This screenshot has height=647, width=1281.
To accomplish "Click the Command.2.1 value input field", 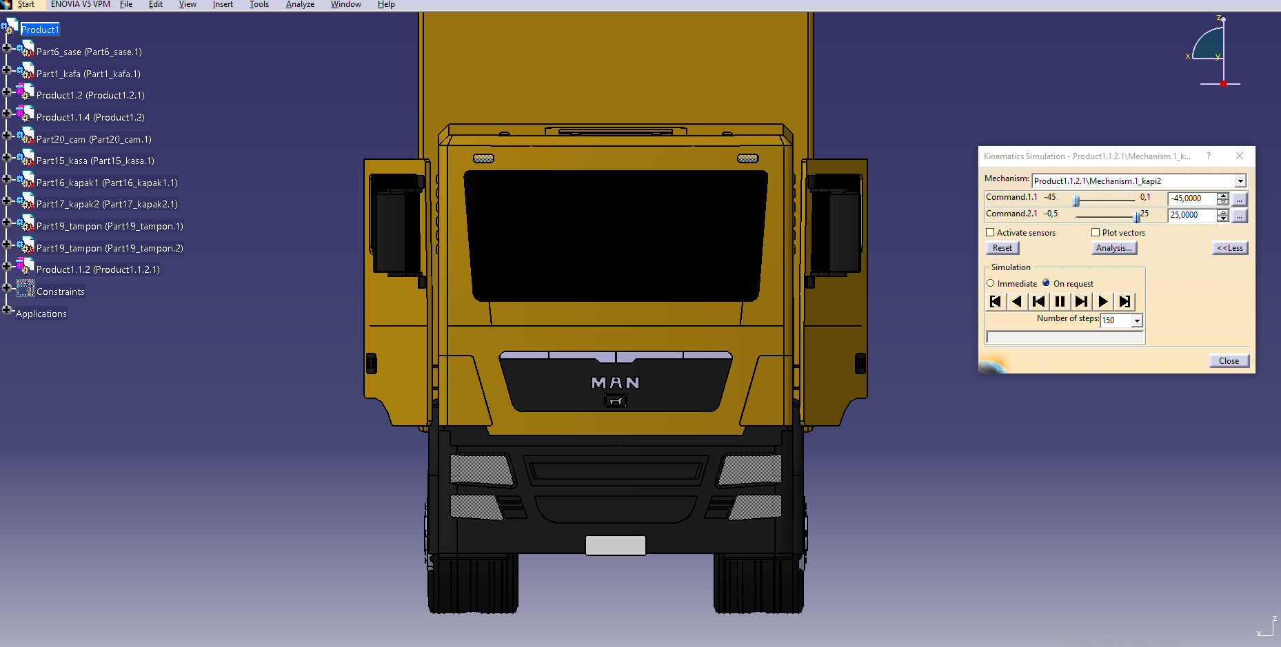I will pyautogui.click(x=1193, y=215).
